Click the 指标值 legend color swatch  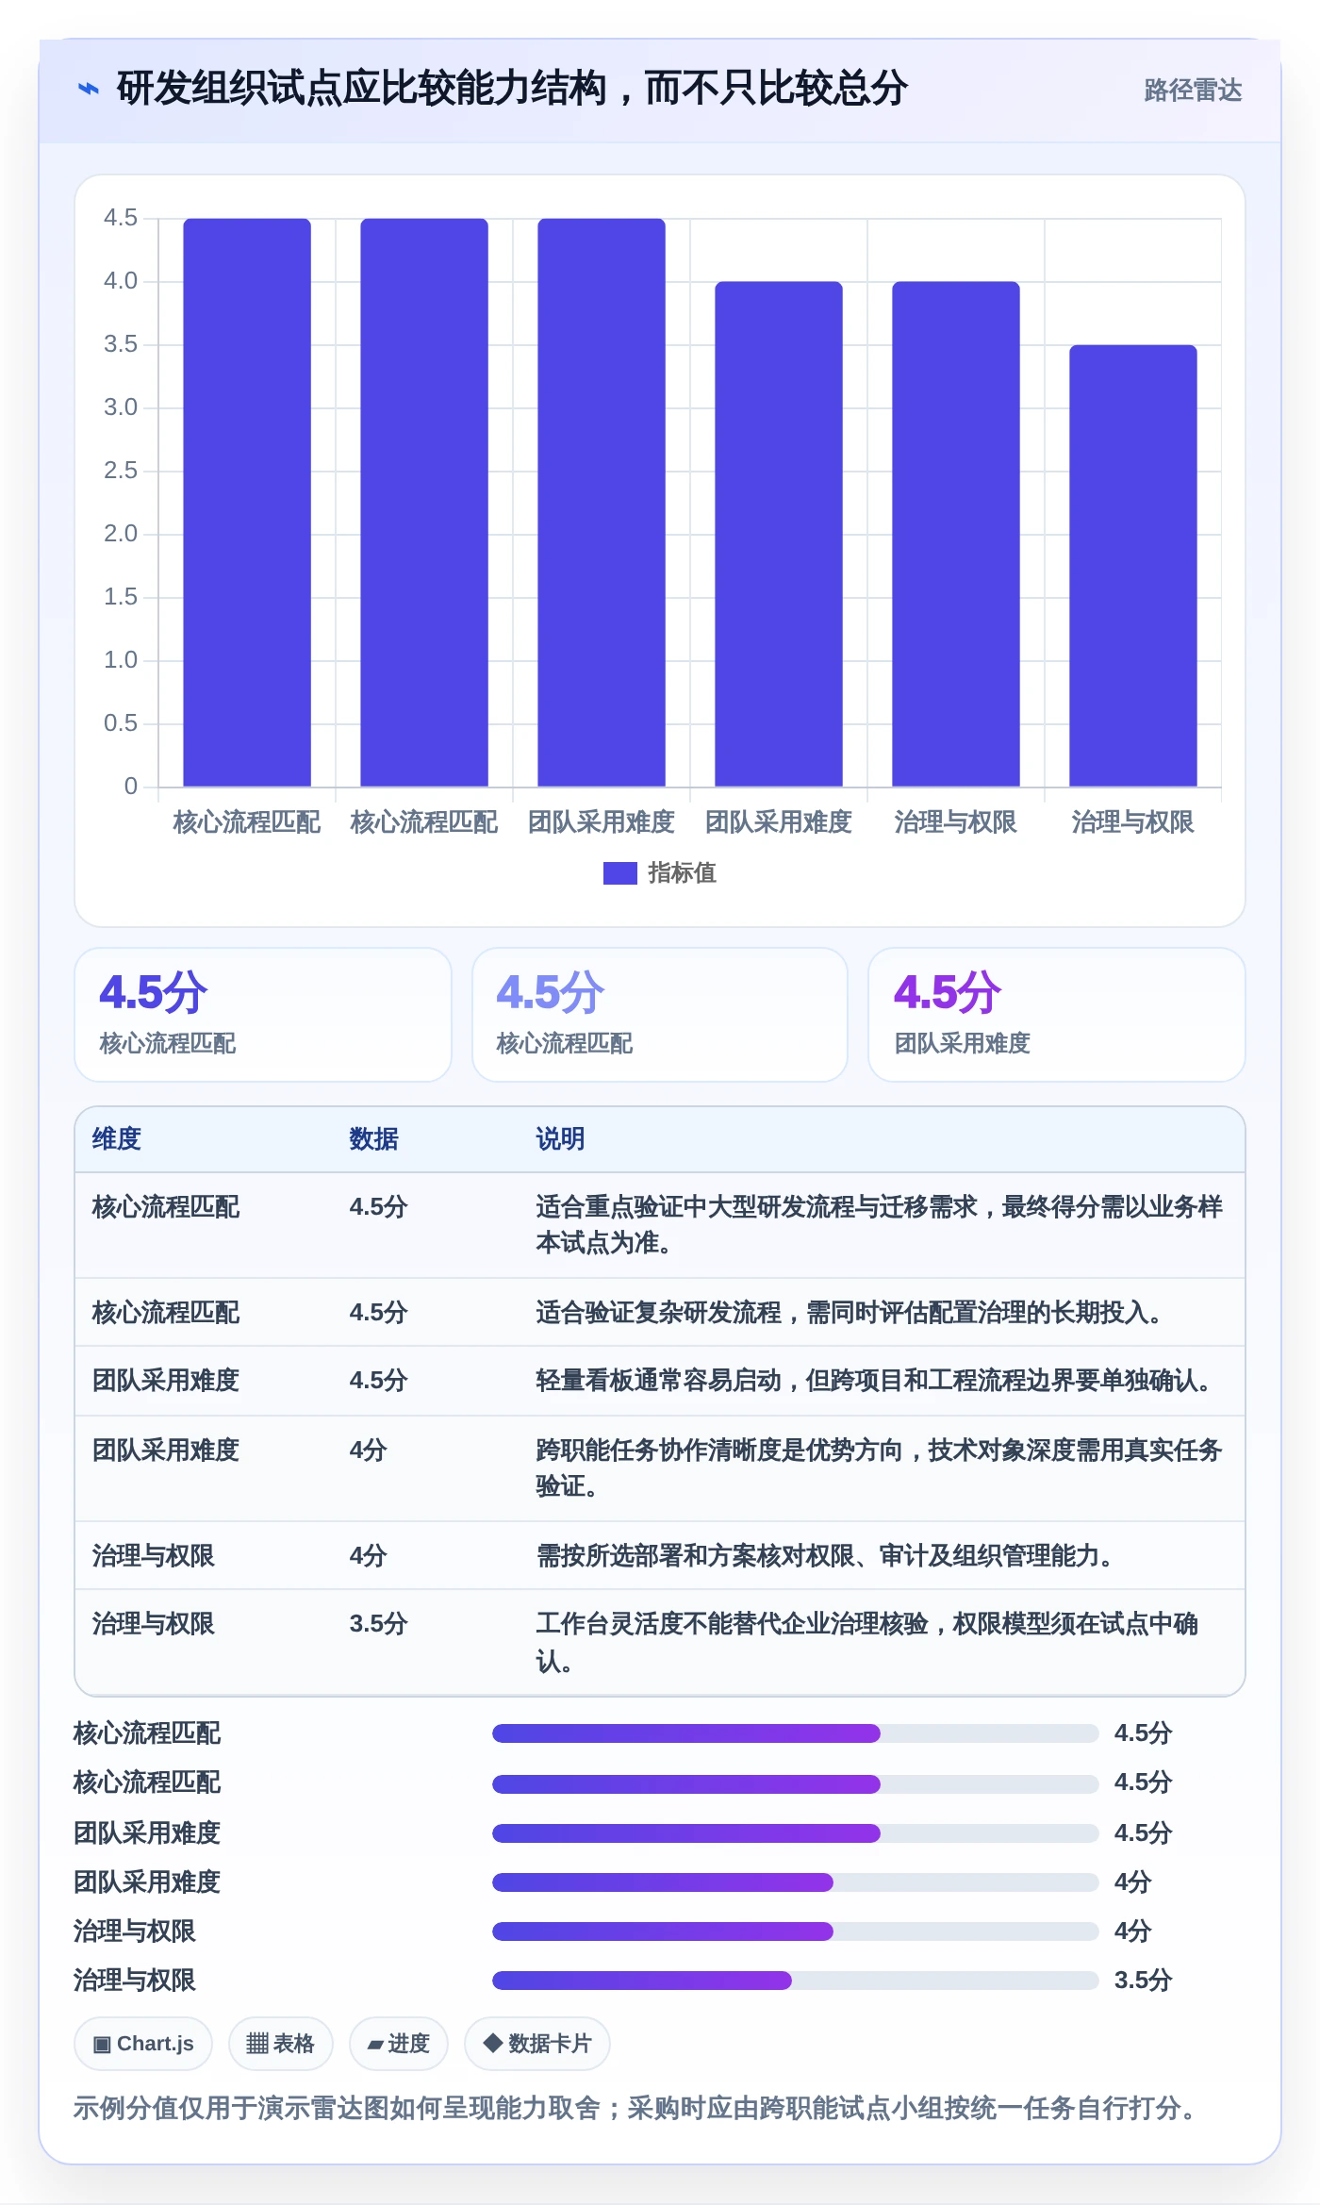pos(619,873)
